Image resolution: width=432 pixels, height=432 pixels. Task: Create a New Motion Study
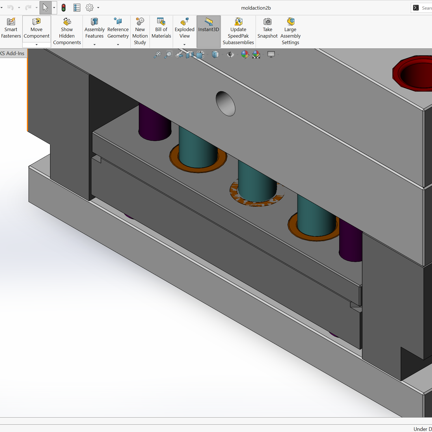click(x=140, y=31)
